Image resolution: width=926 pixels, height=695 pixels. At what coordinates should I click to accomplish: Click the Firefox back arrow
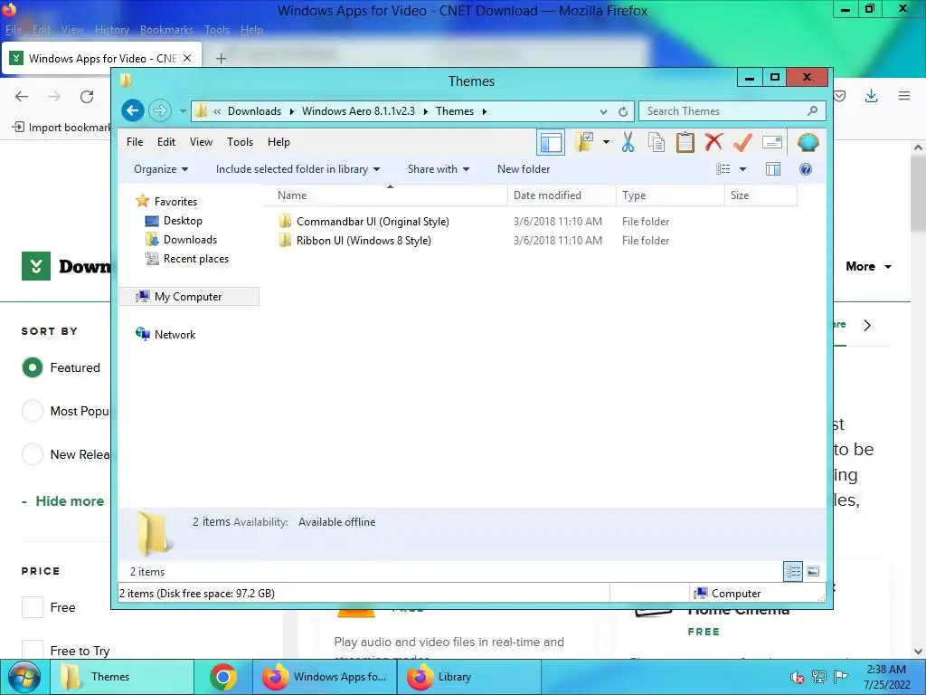[22, 96]
